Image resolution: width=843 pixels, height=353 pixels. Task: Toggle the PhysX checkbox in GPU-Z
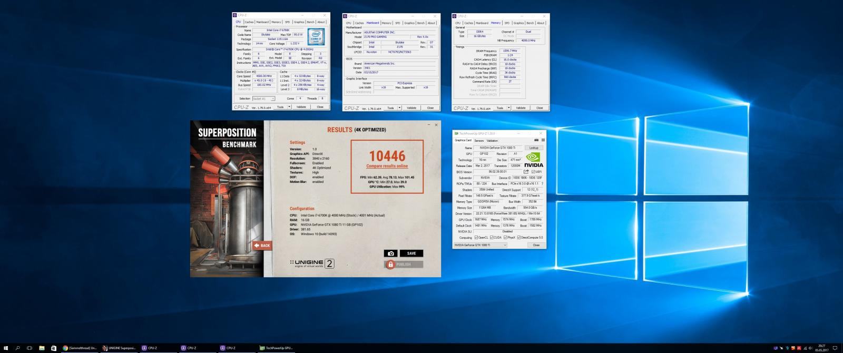tap(505, 238)
